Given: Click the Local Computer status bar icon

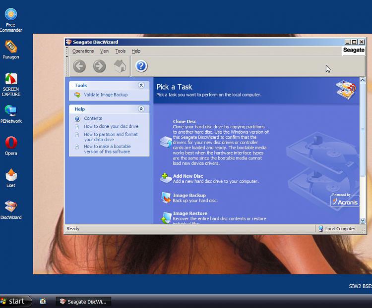Looking at the screenshot, I should pos(321,229).
